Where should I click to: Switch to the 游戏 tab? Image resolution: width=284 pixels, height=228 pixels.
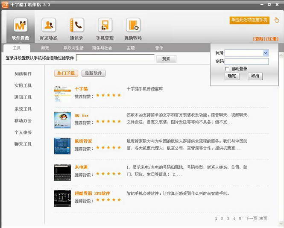45,48
